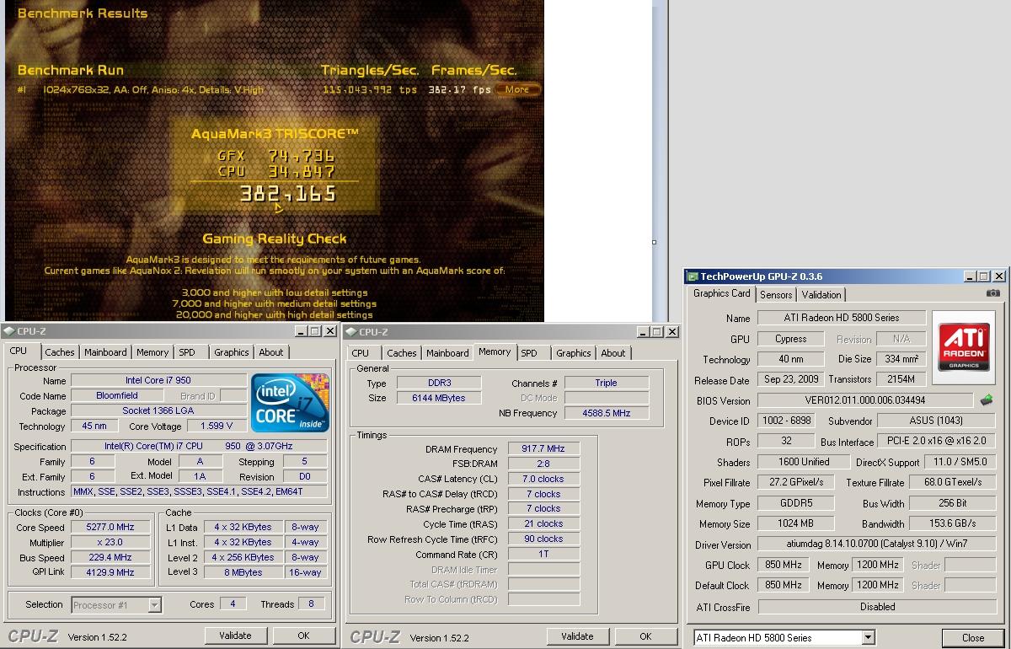
Task: Click the Multiplier x 23.0 value
Action: pos(110,542)
